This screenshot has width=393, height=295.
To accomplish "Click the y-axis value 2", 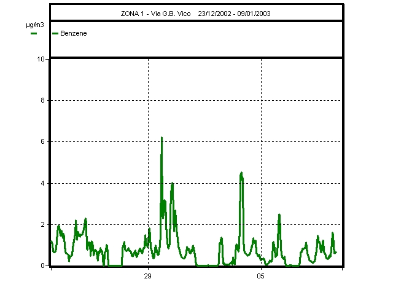I will (42, 224).
